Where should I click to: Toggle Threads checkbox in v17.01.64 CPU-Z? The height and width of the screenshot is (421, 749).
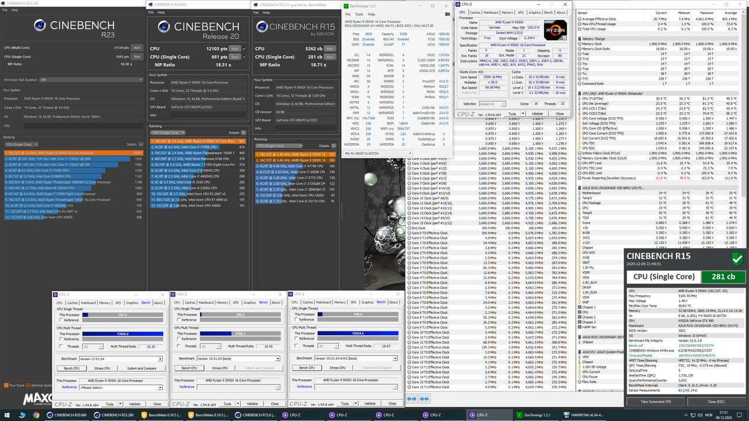tap(60, 346)
